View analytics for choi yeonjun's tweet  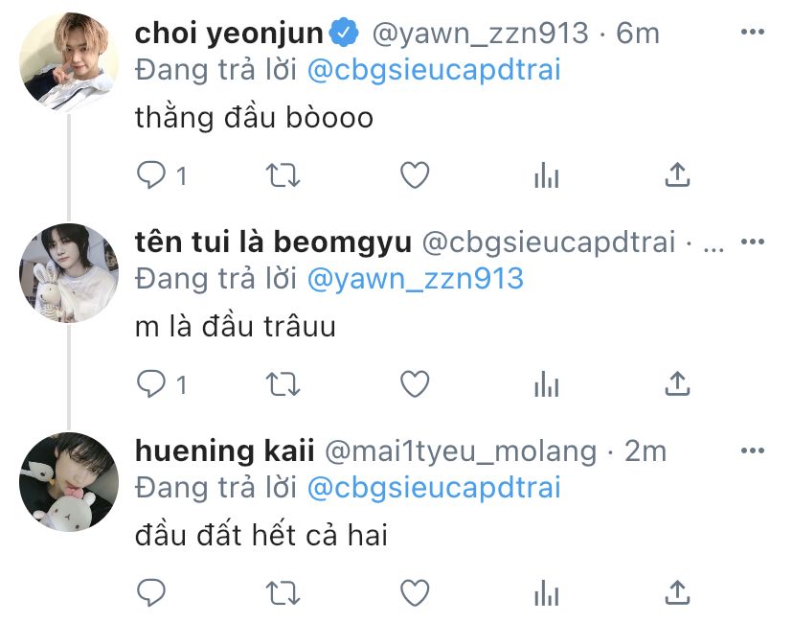pos(546,175)
